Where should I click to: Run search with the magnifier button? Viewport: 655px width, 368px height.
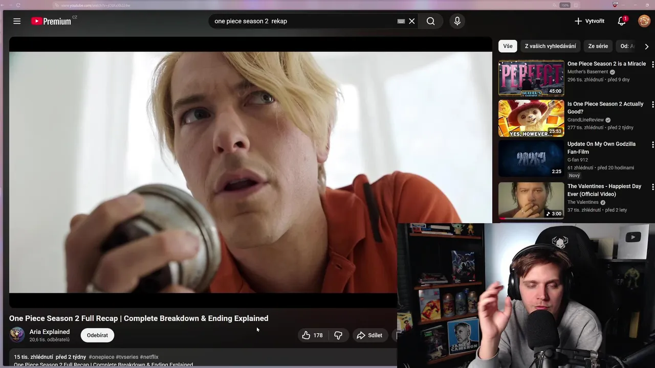click(x=431, y=21)
